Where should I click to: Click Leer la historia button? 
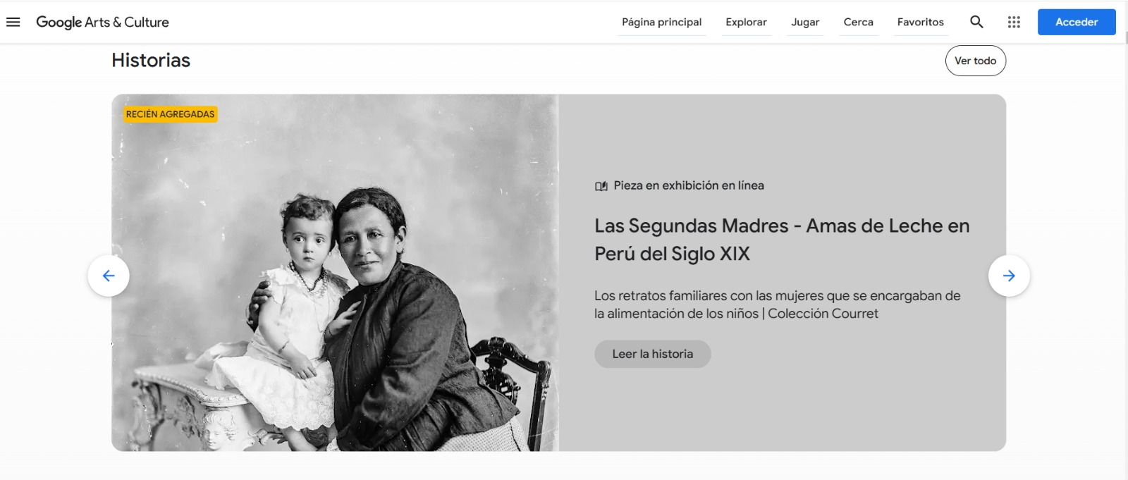click(x=652, y=354)
